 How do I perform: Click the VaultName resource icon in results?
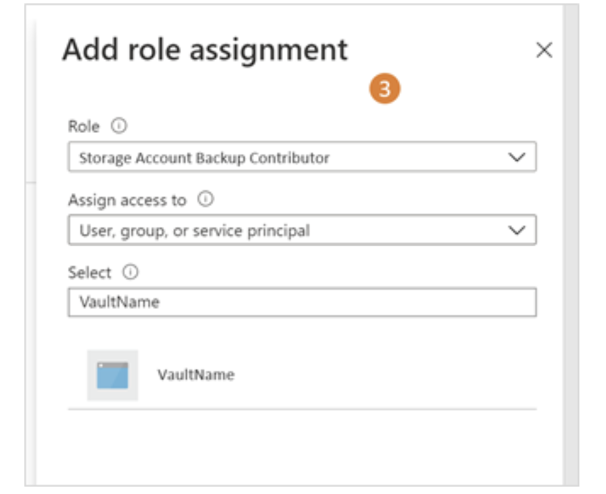click(112, 375)
